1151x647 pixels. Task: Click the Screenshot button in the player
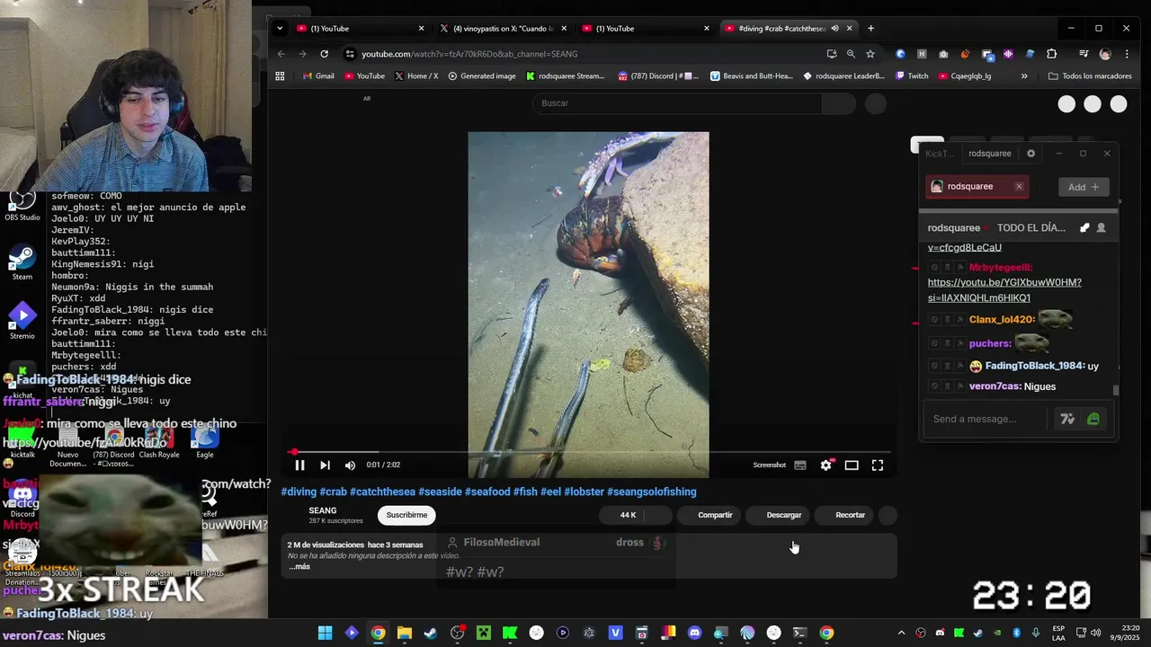769,465
